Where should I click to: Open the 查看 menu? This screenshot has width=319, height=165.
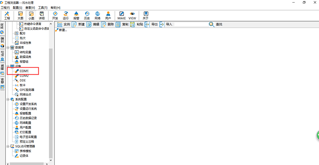pos(30,8)
